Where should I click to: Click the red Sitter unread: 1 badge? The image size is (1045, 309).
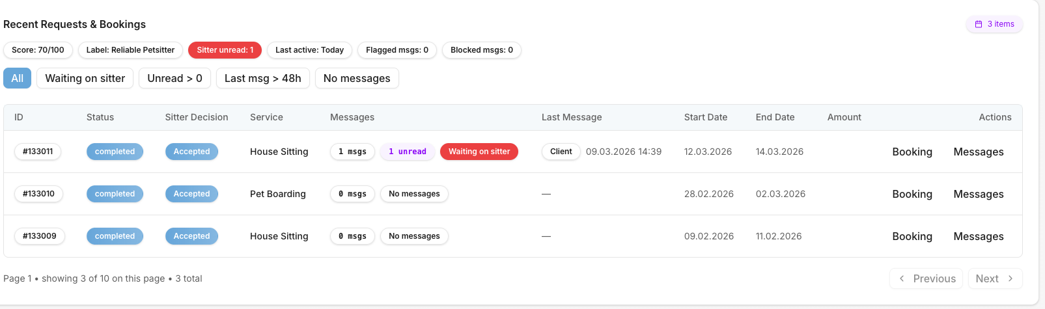pyautogui.click(x=225, y=50)
